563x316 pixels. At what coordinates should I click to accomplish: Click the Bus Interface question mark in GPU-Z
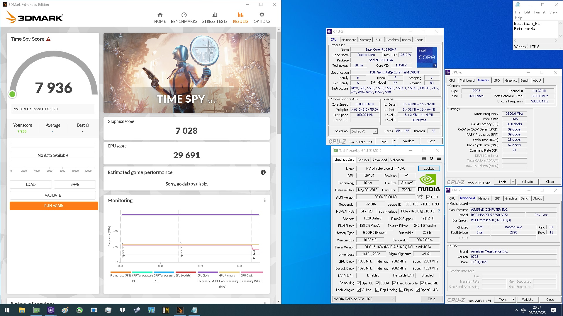pyautogui.click(x=439, y=211)
